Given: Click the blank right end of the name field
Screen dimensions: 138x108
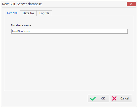Looking at the screenshot, I should (114, 31).
